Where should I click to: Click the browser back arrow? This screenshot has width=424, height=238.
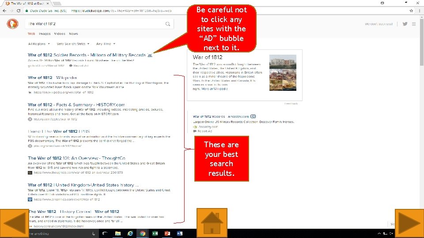[4, 11]
